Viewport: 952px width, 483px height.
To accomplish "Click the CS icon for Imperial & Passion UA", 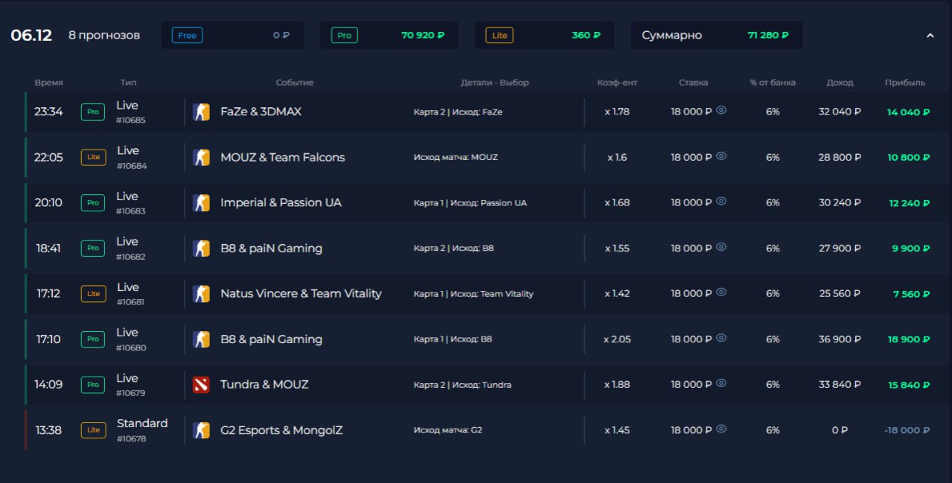I will click(x=201, y=203).
